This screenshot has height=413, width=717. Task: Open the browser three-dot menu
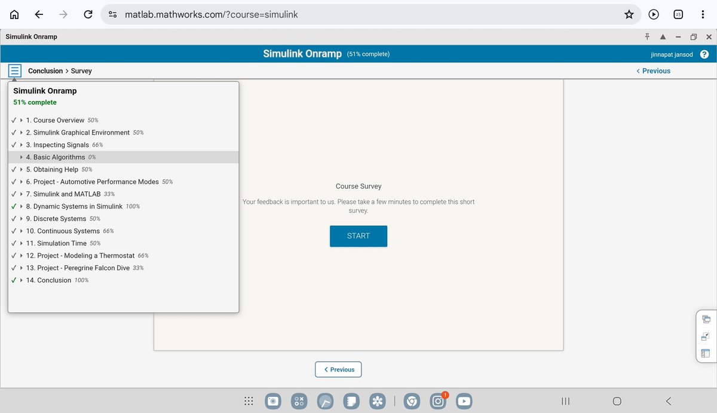703,14
